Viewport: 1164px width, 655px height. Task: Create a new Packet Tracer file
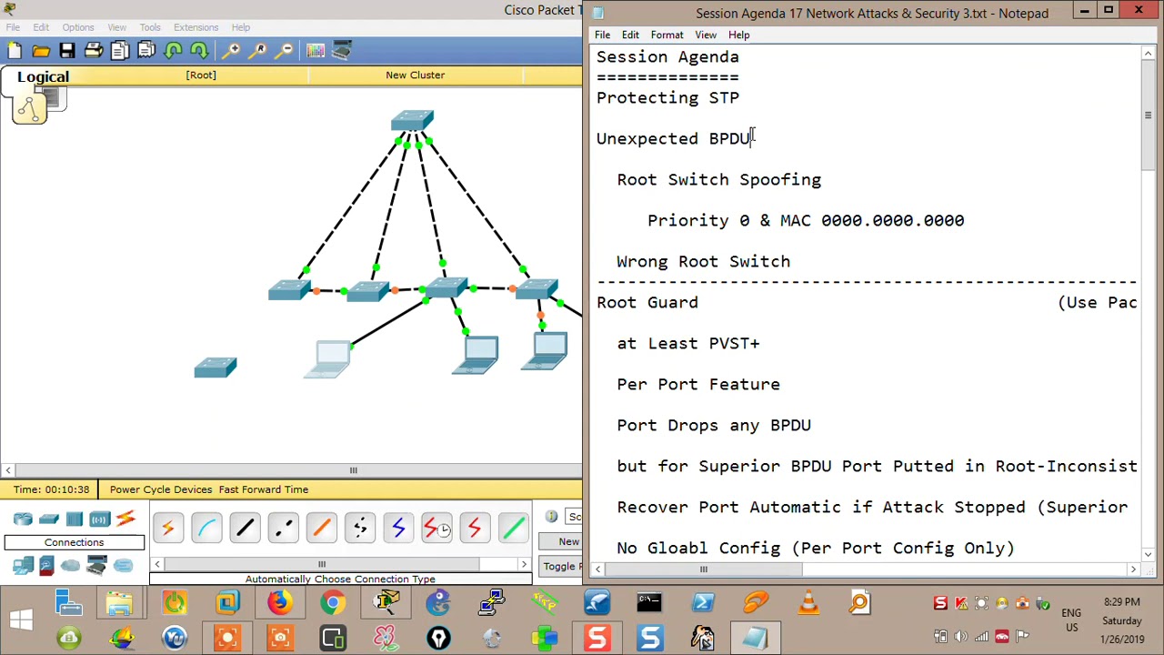tap(15, 51)
